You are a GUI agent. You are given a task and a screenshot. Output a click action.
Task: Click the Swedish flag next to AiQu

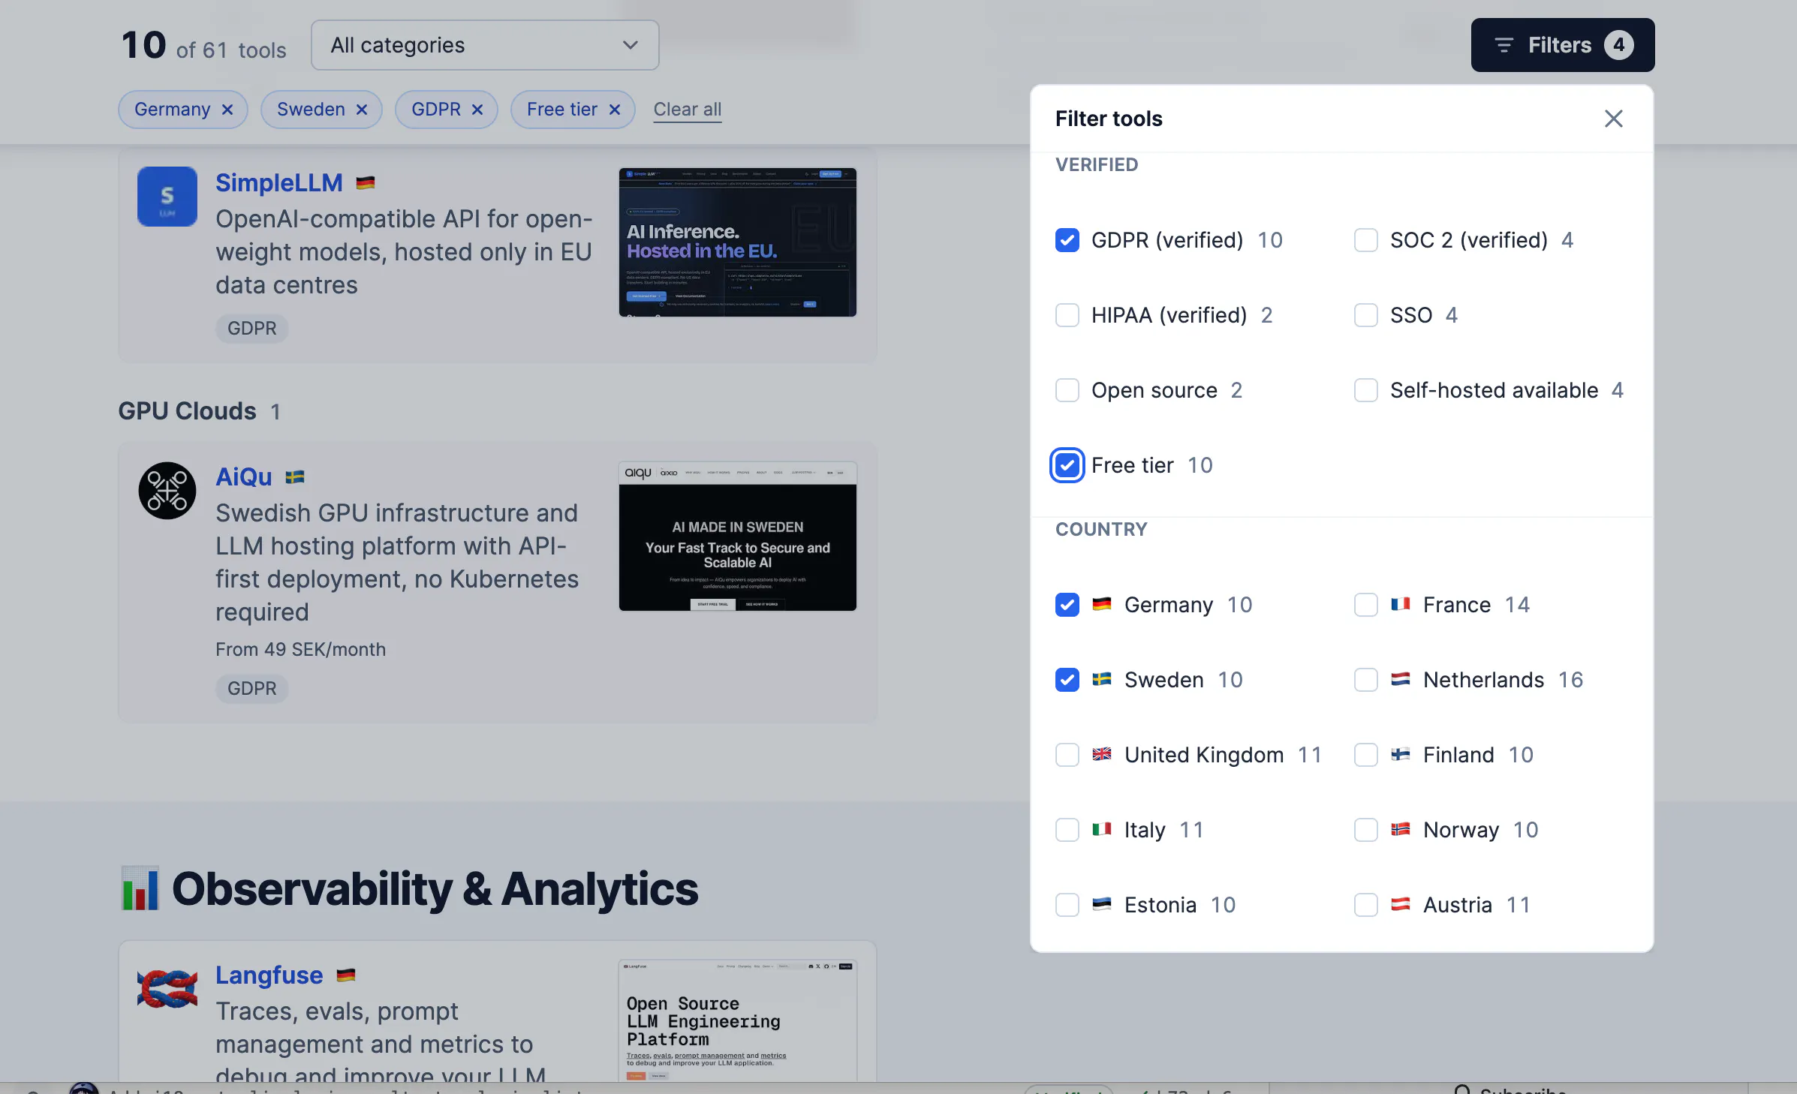point(295,476)
